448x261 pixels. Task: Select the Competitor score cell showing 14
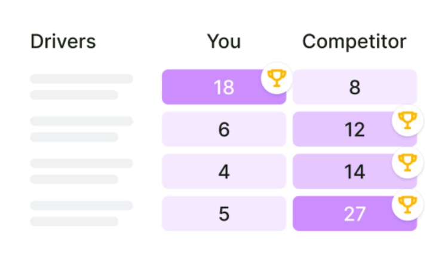point(355,171)
